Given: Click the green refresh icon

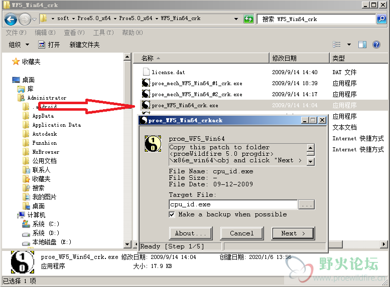Looking at the screenshot, I should (248, 19).
